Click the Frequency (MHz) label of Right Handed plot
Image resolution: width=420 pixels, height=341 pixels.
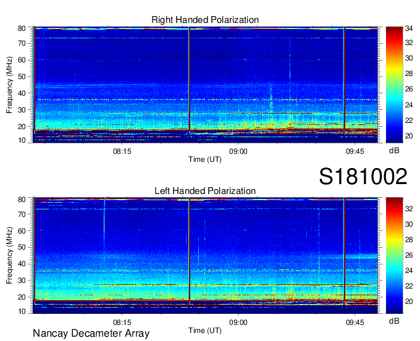(x=9, y=85)
